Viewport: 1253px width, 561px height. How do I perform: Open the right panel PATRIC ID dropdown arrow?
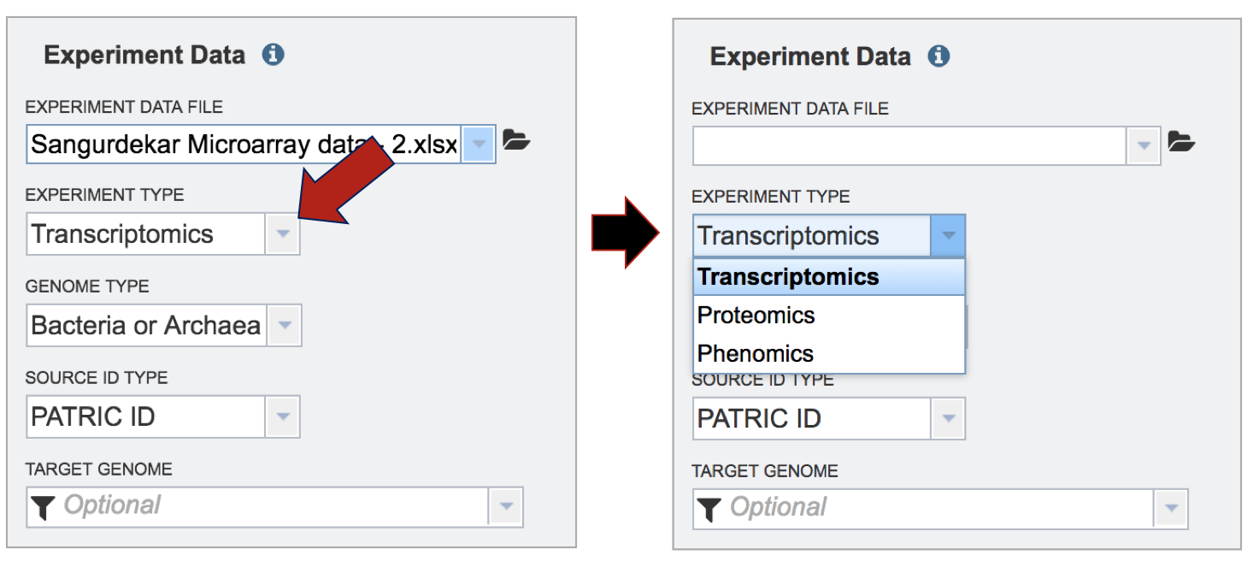pyautogui.click(x=948, y=419)
